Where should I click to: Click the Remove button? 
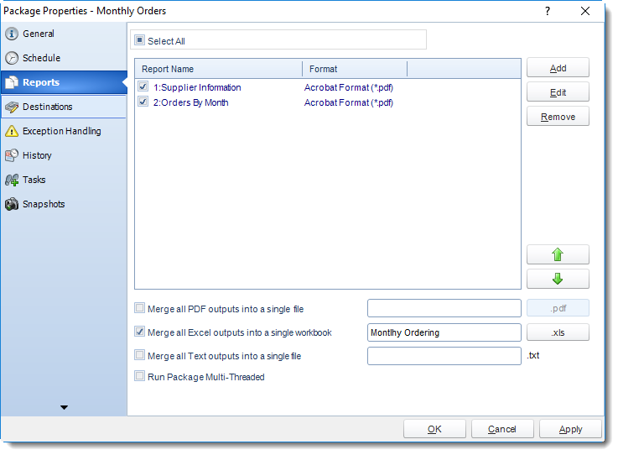(558, 117)
